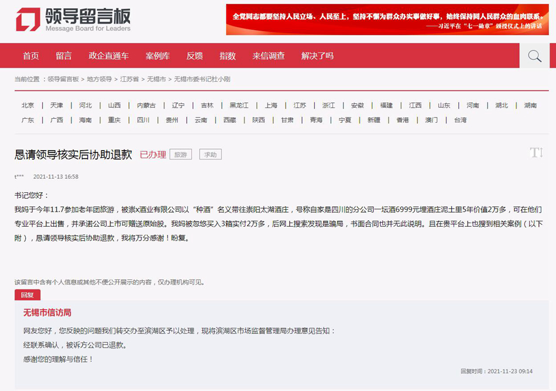556x391 pixels.
Task: Open the 留言 navigation item
Action: click(64, 56)
